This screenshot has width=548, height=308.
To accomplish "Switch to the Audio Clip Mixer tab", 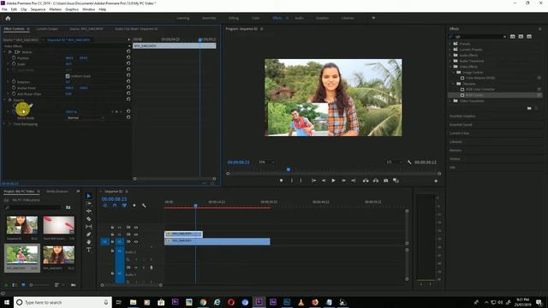I will (136, 29).
